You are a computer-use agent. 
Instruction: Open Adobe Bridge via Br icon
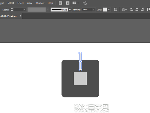61,3
